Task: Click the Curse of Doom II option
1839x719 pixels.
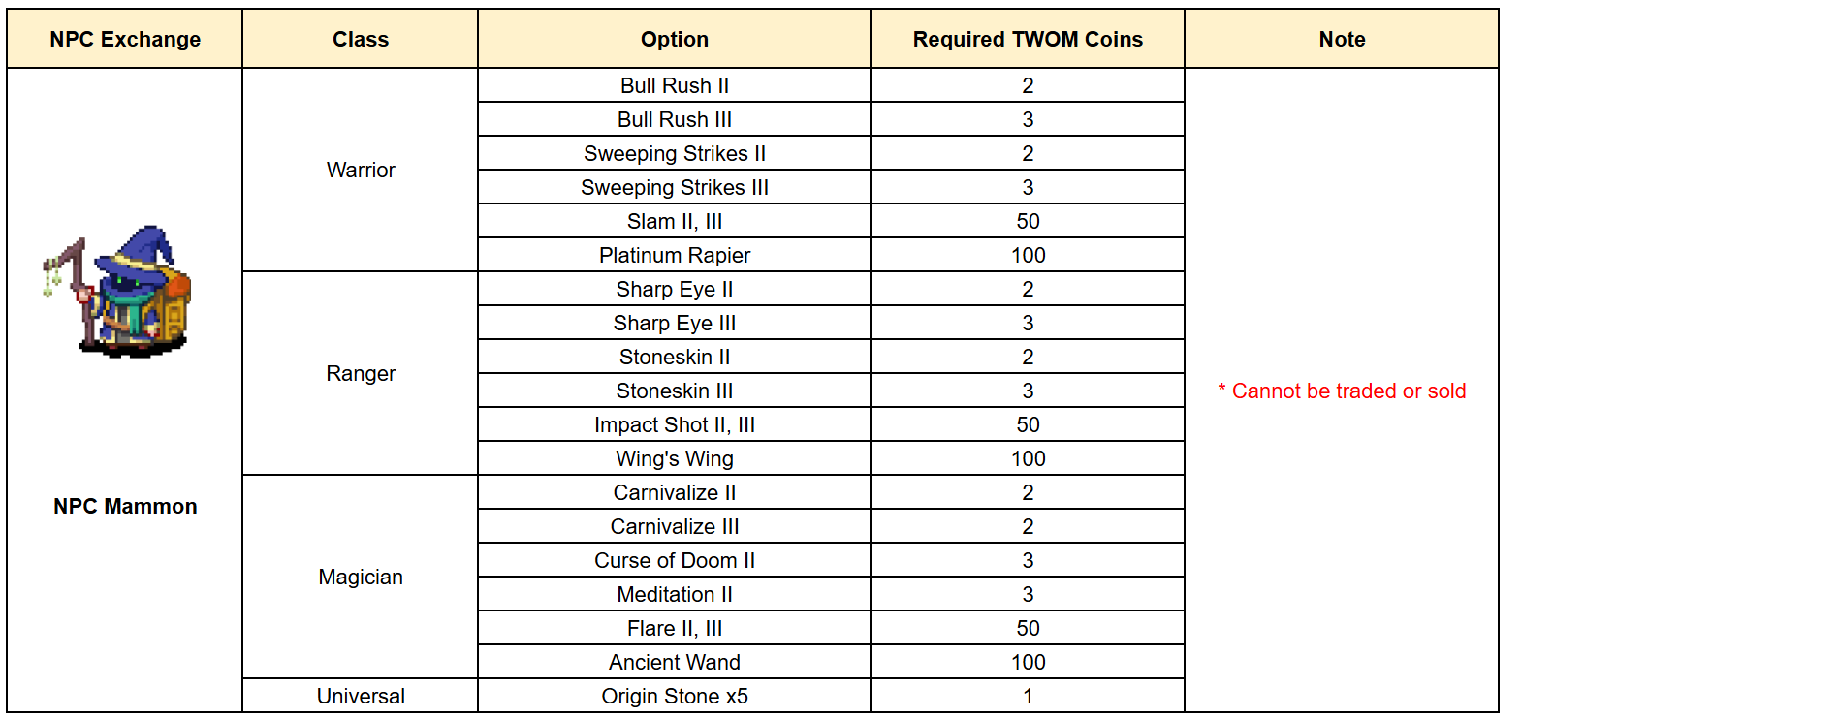Action: 675,560
